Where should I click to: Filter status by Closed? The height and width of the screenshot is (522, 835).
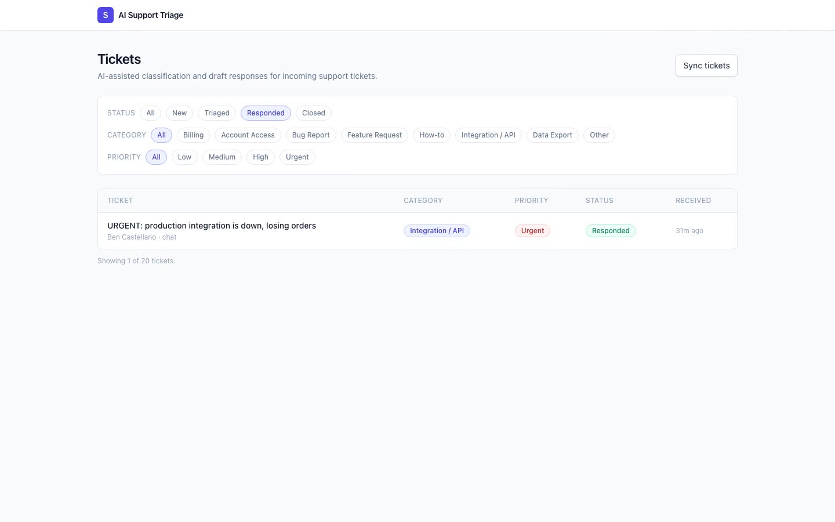coord(314,113)
